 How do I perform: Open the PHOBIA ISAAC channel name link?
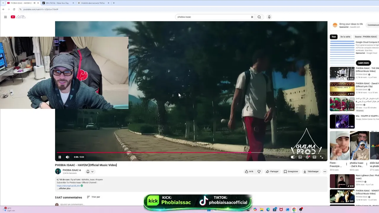pos(70,170)
